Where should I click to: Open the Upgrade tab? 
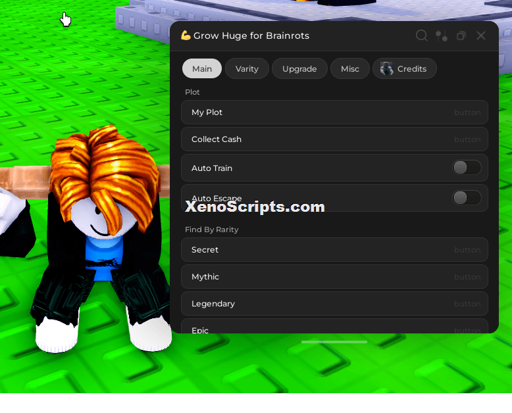click(299, 68)
